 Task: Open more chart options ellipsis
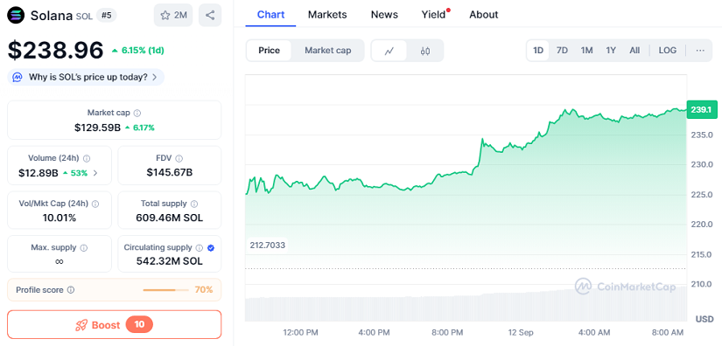700,51
